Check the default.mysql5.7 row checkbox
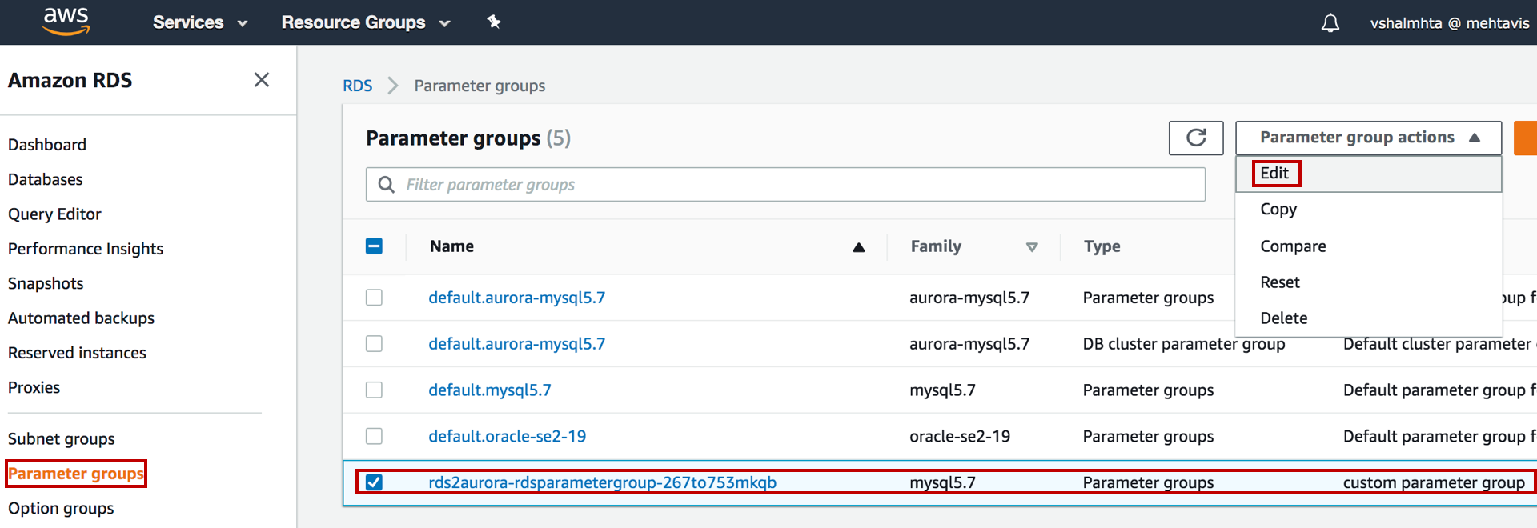 (x=374, y=390)
